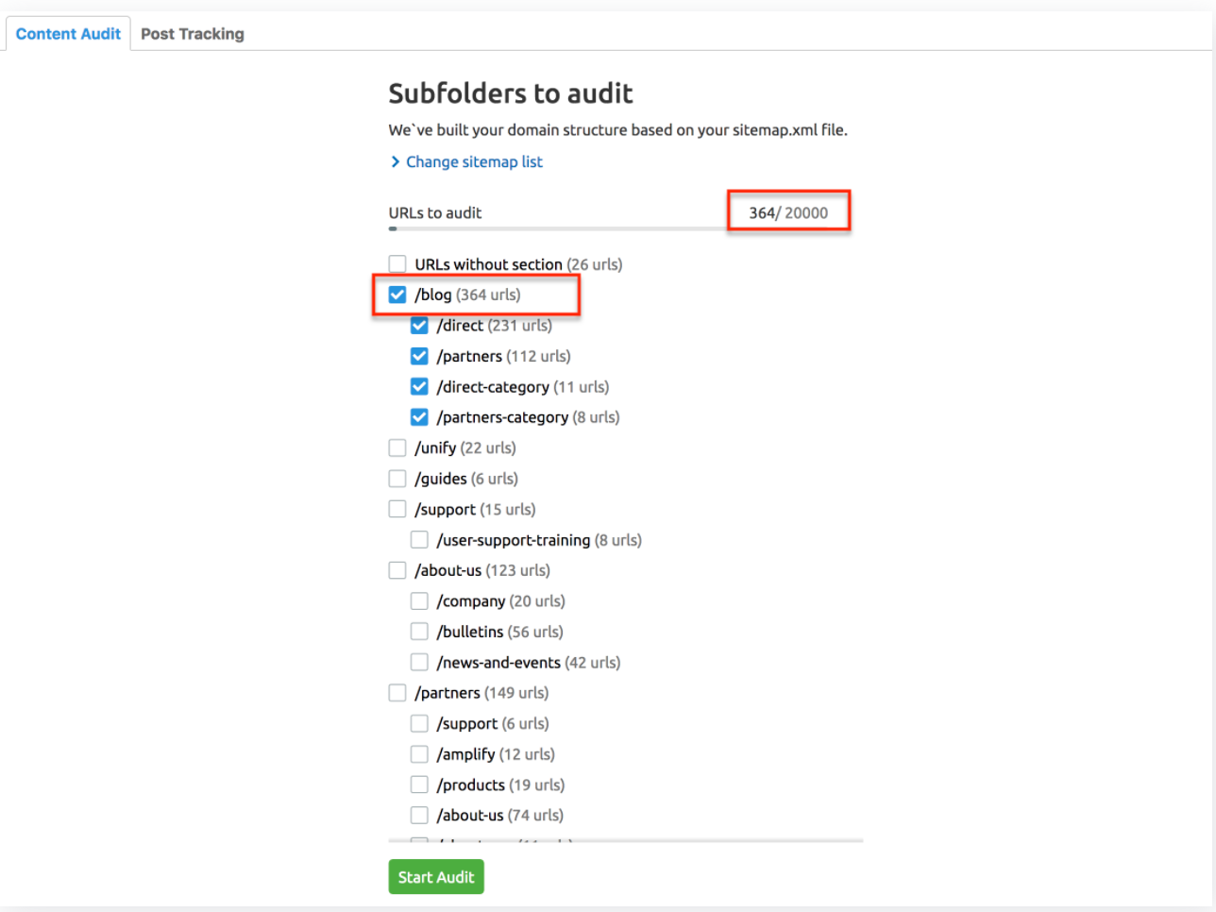The image size is (1216, 912).
Task: Check the /guides subfolder
Action: click(397, 478)
